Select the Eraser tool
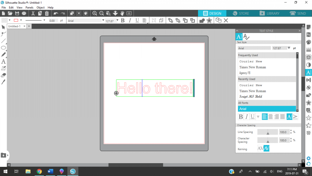The width and height of the screenshot is (312, 176). tap(3, 75)
